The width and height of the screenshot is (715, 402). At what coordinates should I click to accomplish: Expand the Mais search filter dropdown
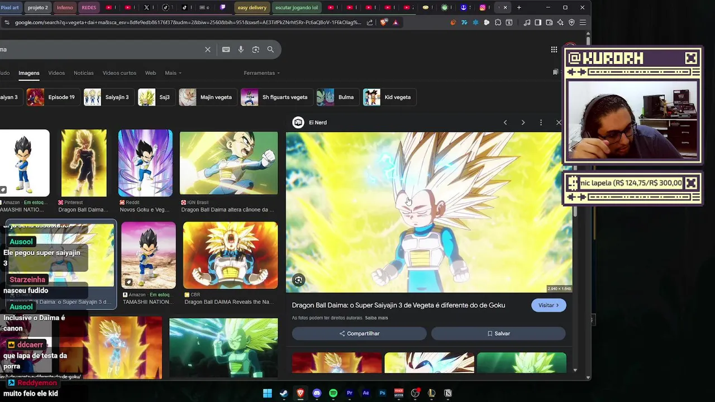tap(173, 73)
